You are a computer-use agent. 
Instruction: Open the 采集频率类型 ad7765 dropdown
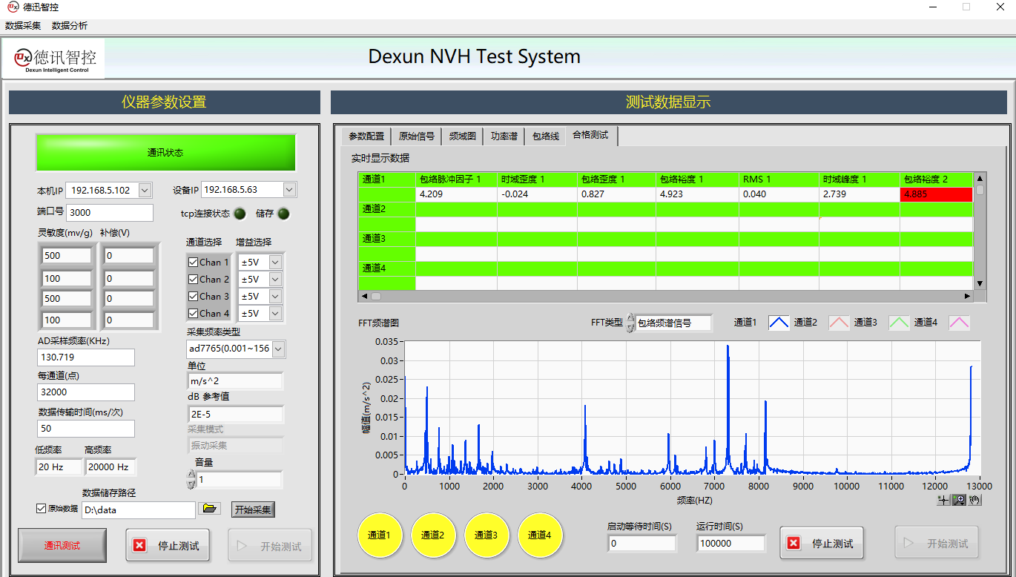click(278, 349)
